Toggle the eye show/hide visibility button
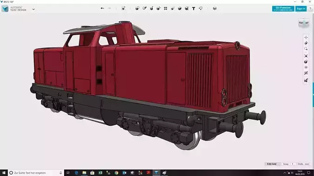 pos(306,68)
